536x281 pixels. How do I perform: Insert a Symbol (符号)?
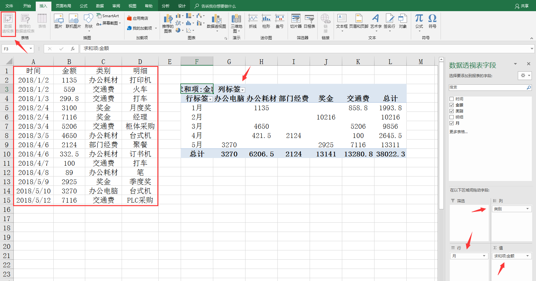[x=433, y=21]
